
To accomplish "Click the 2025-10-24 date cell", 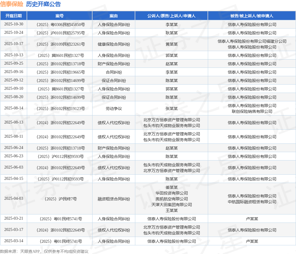I will (x=14, y=33).
